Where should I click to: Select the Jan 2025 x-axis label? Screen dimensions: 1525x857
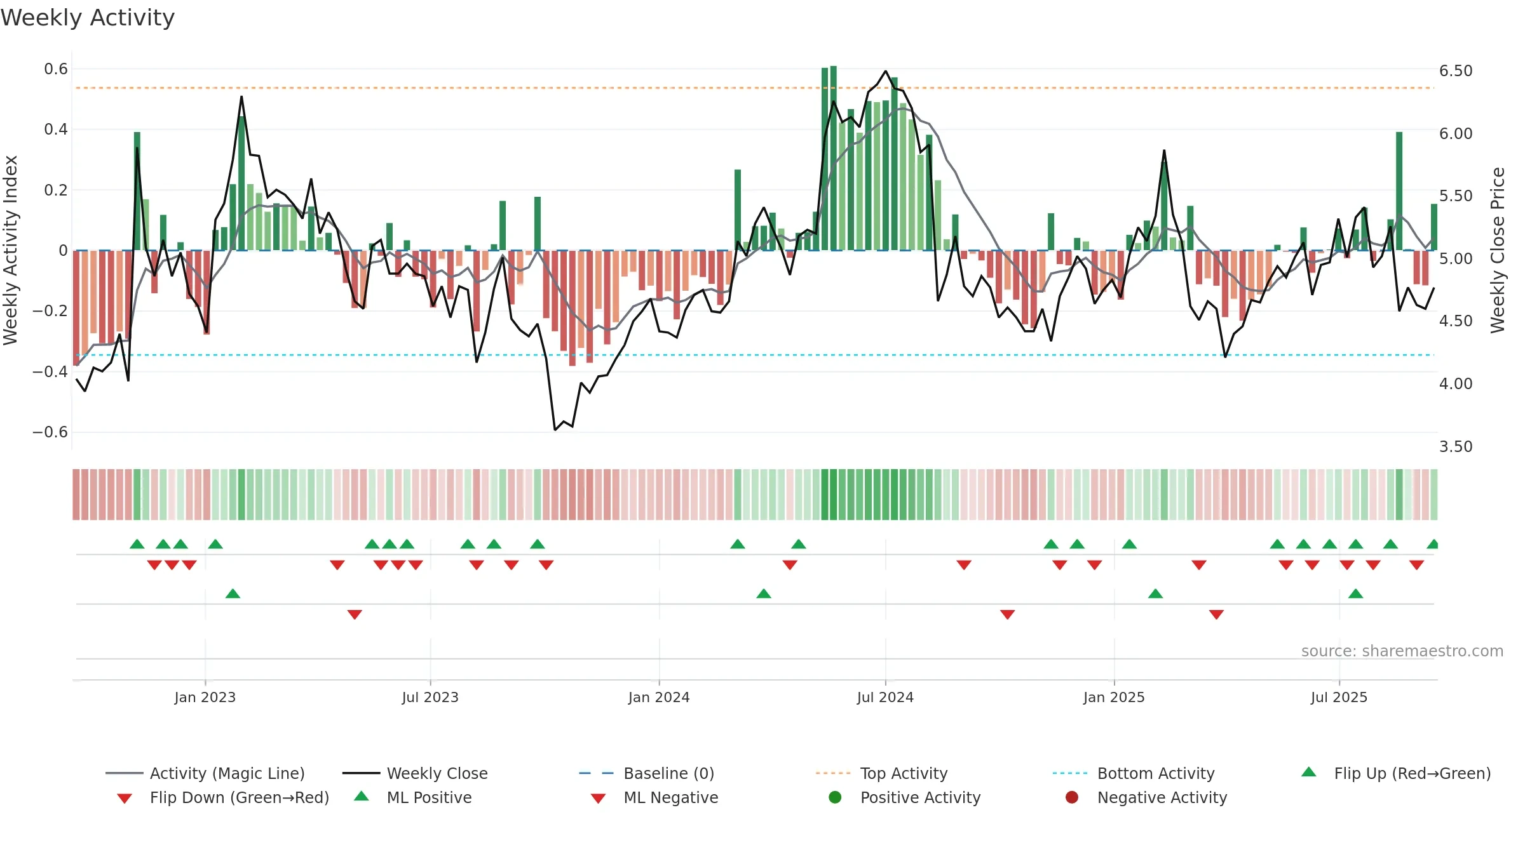point(1114,697)
